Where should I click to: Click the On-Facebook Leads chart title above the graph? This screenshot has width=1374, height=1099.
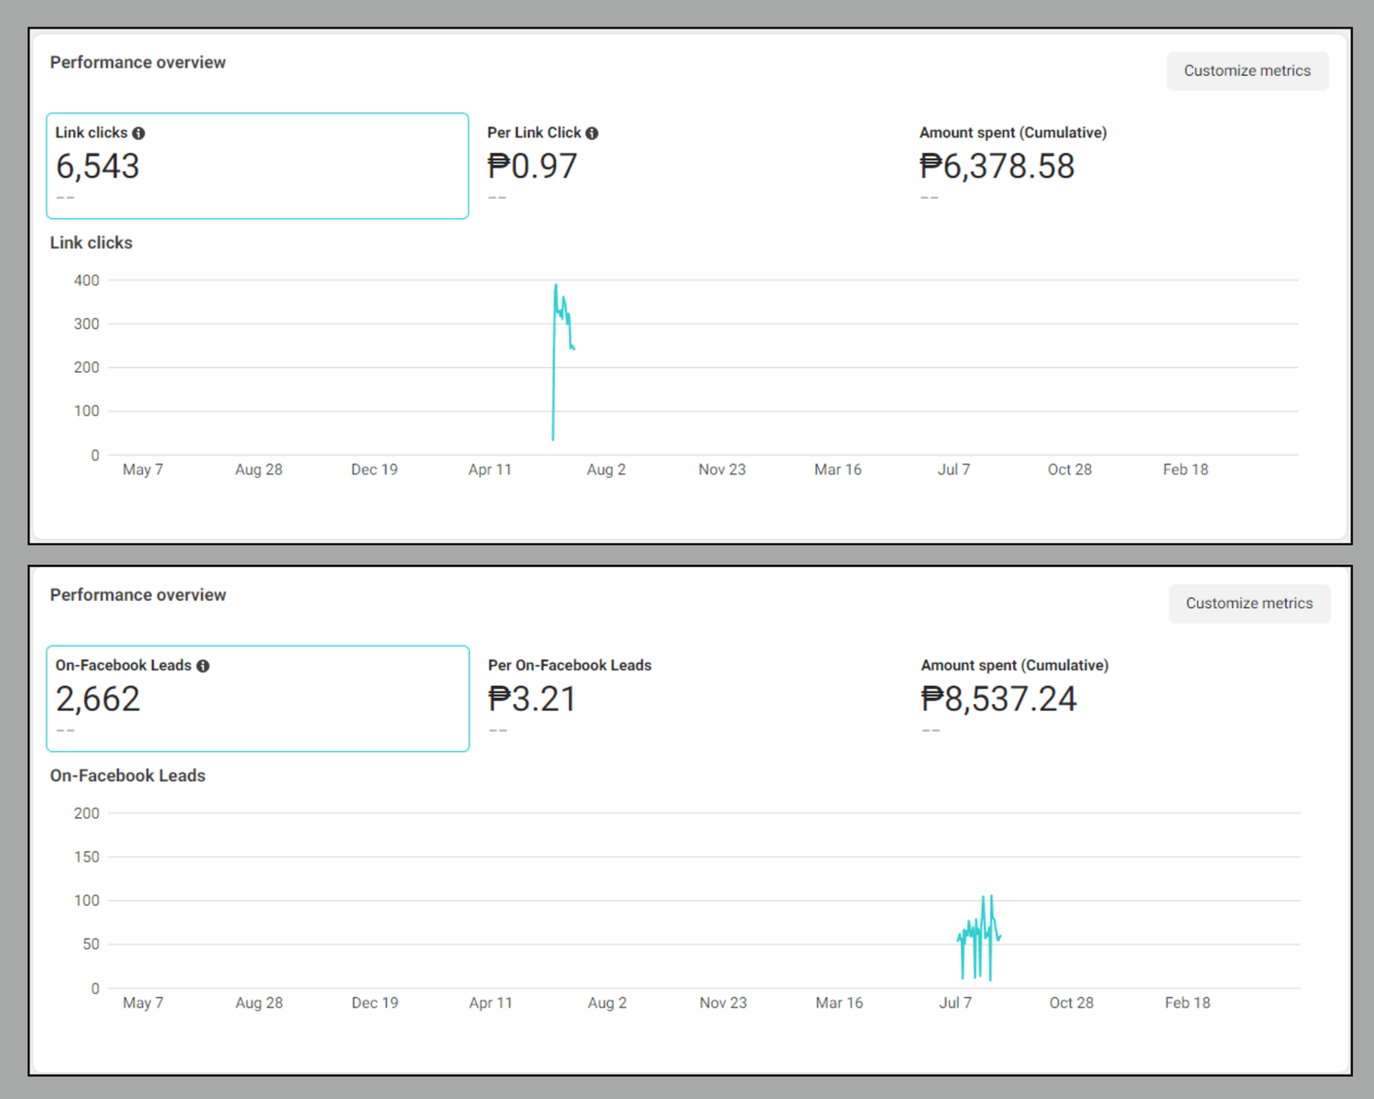click(127, 776)
